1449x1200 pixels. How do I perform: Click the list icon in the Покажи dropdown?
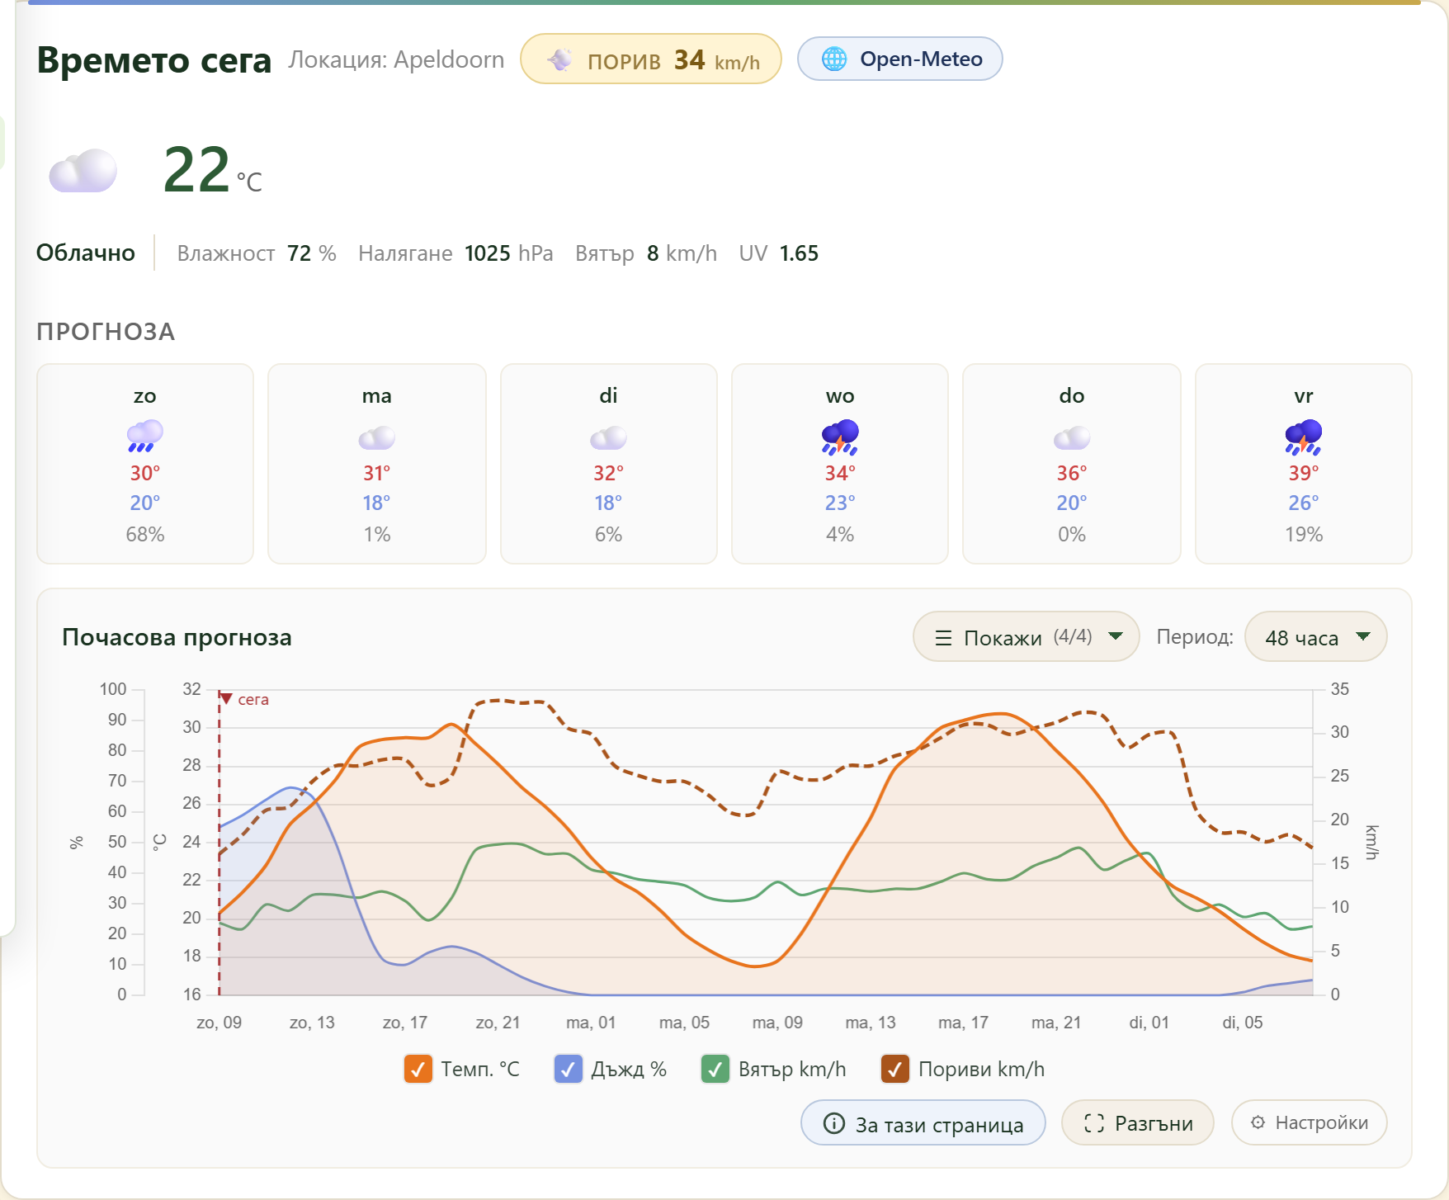click(x=943, y=637)
